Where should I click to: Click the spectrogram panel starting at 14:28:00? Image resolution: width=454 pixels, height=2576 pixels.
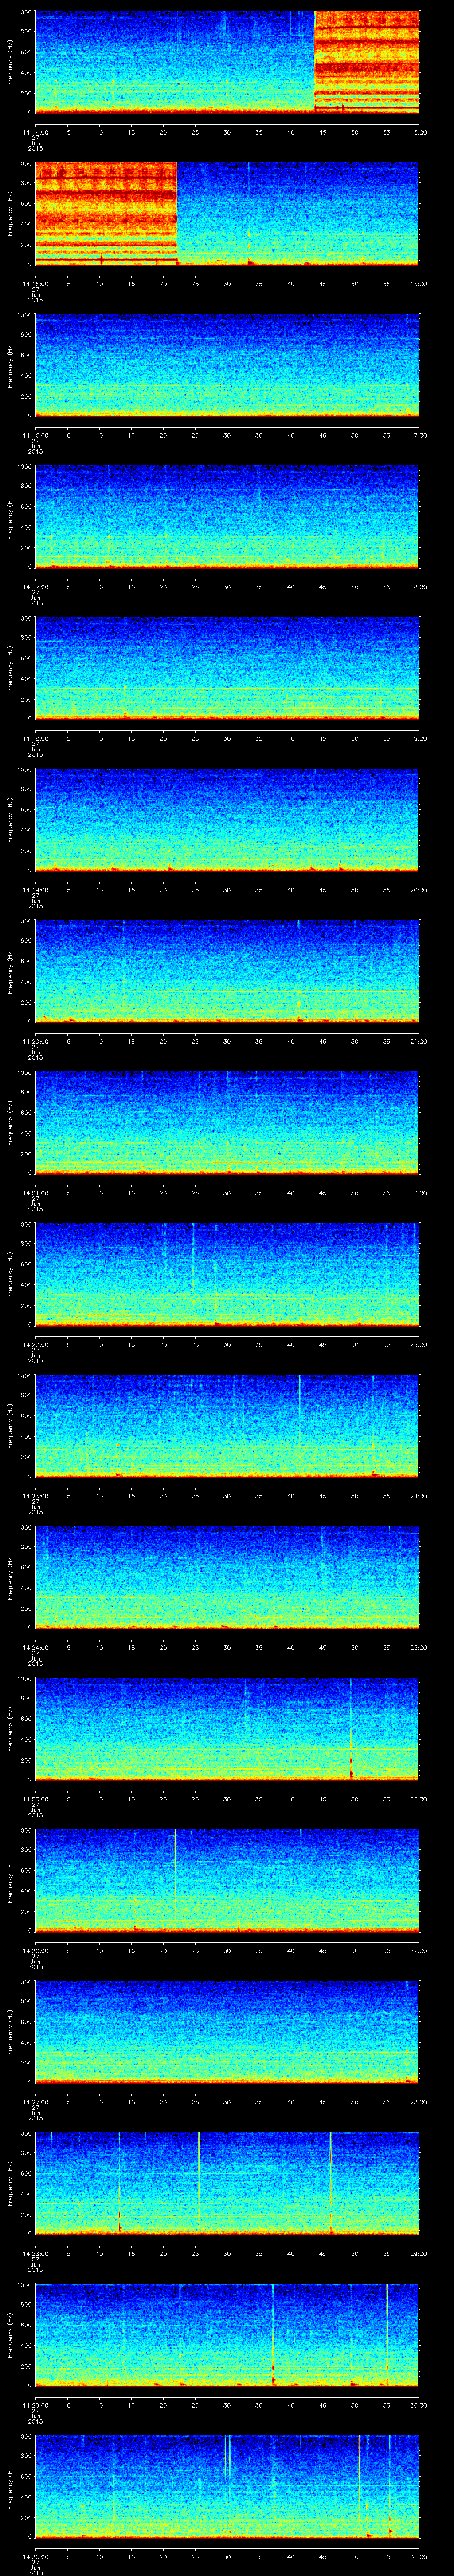pyautogui.click(x=227, y=2183)
